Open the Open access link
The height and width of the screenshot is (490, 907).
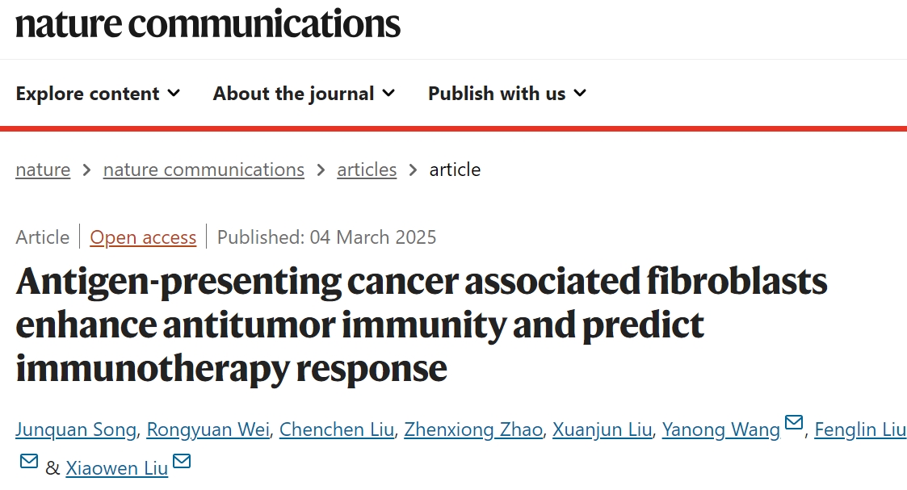click(143, 237)
